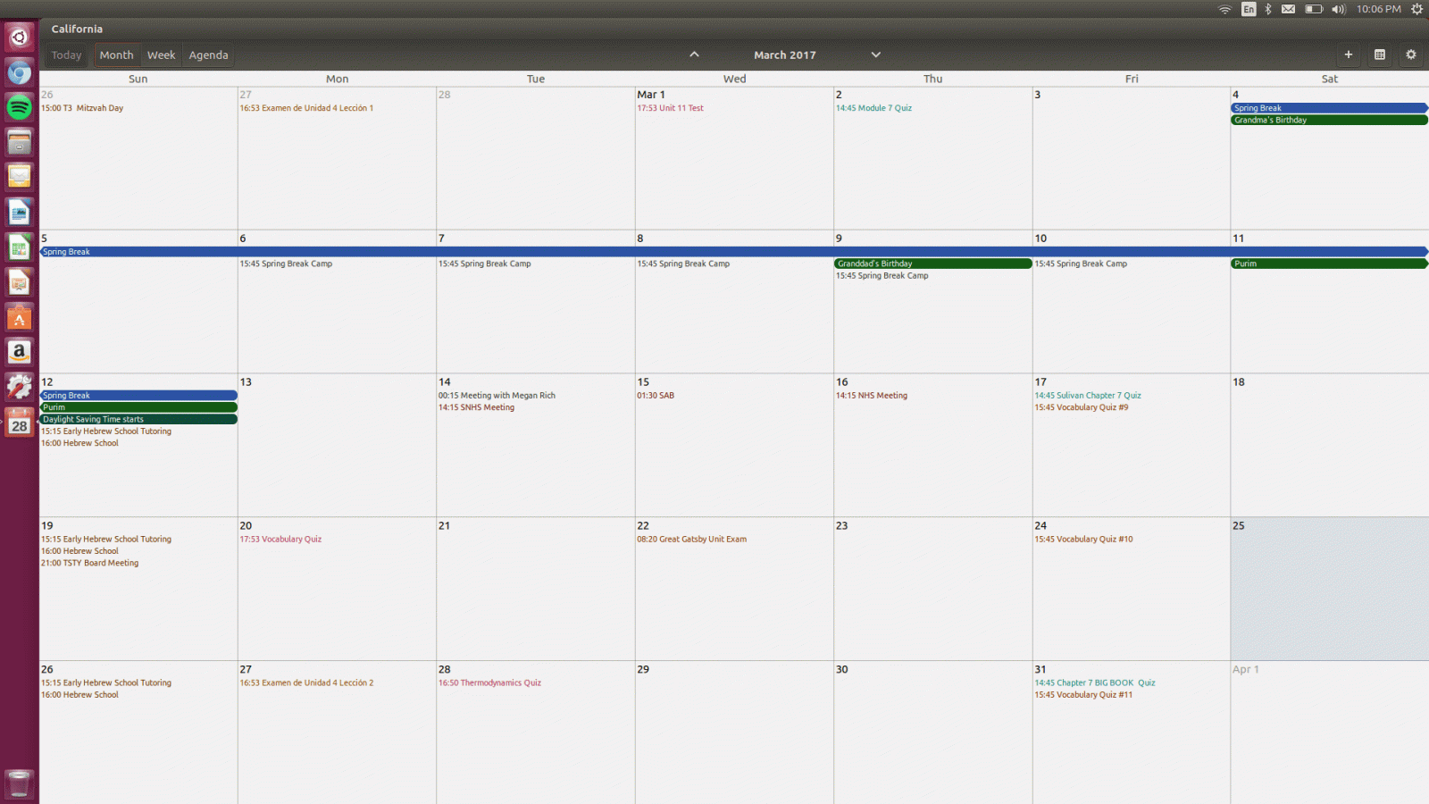Click the calendar grid view icon

tap(1379, 54)
